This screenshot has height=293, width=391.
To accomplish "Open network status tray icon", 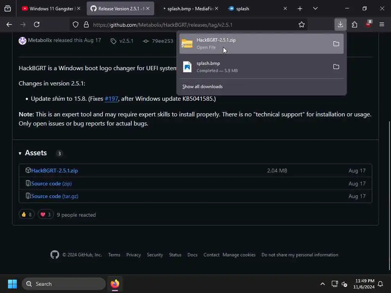I will point(334,284).
